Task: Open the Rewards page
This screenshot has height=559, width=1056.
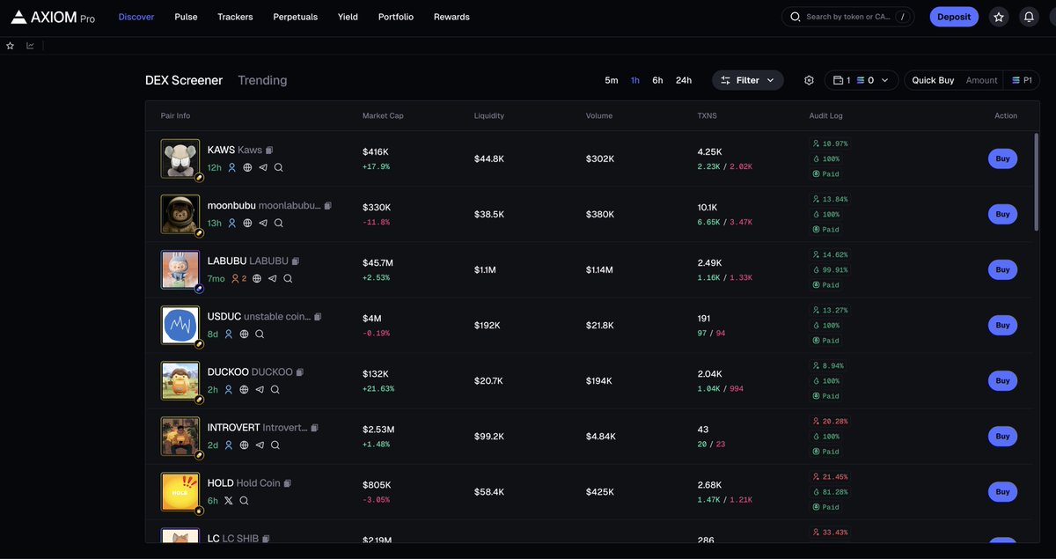Action: (x=451, y=17)
